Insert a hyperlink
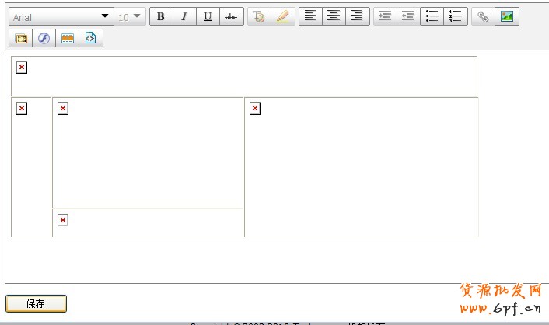The height and width of the screenshot is (325, 549). (x=484, y=17)
